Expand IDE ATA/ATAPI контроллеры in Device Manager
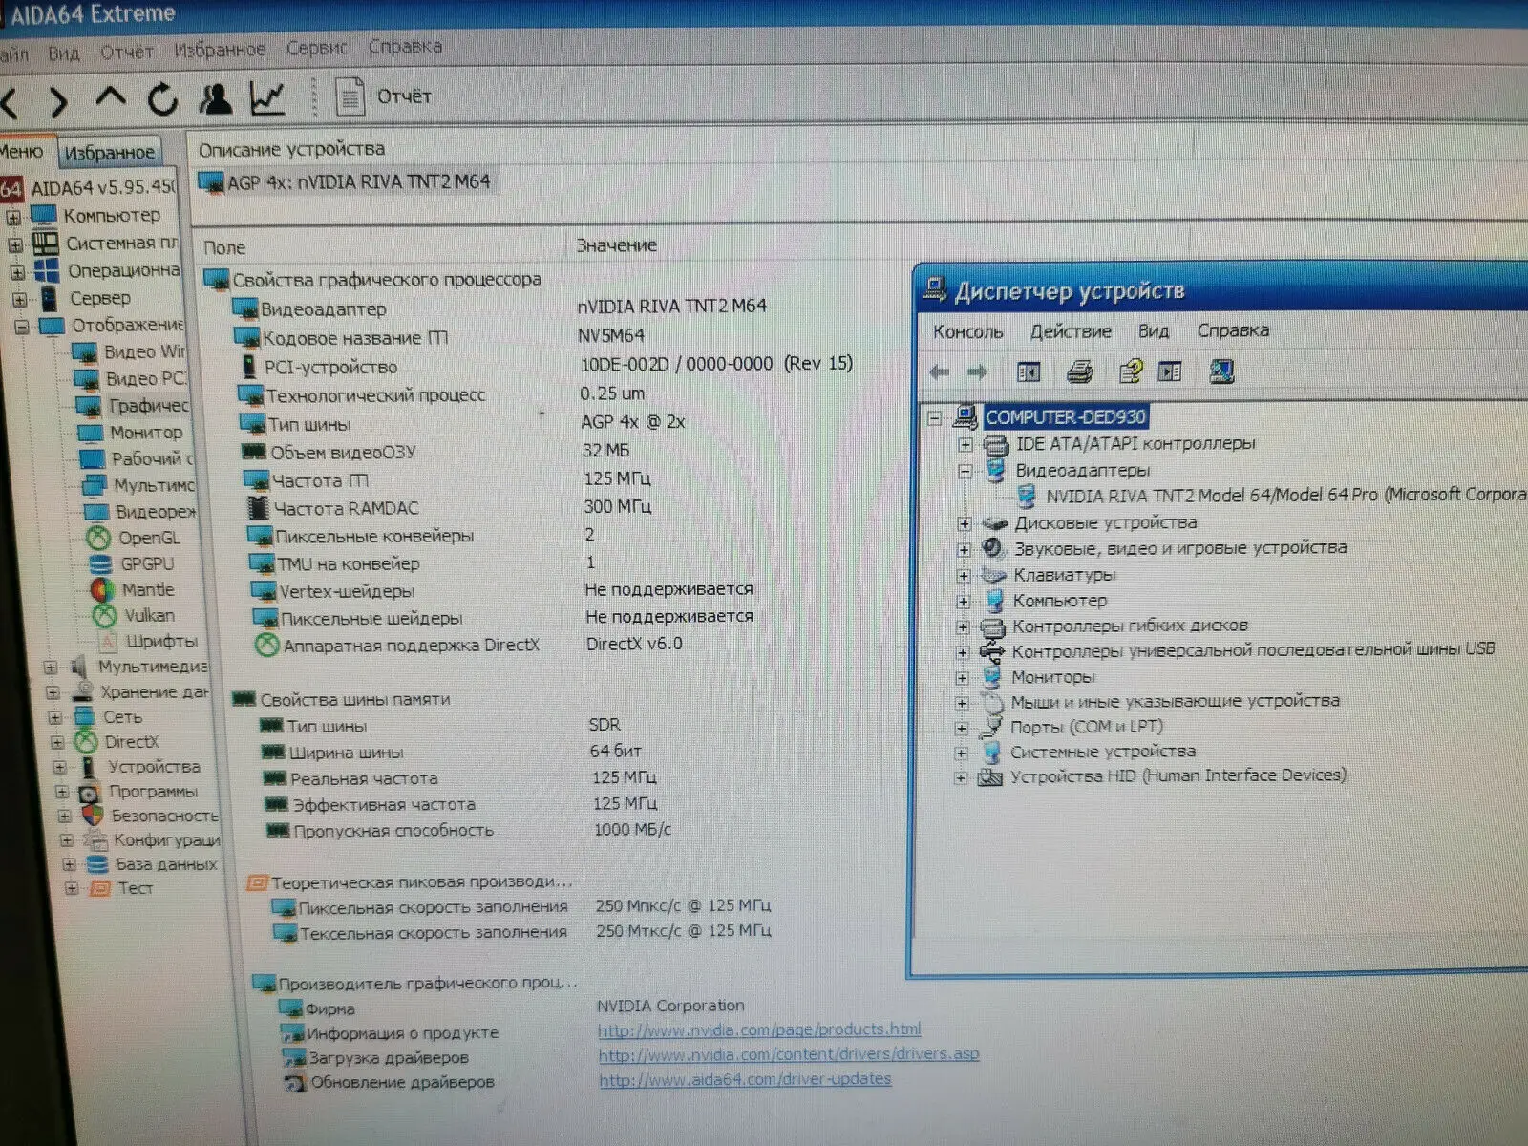 (965, 445)
